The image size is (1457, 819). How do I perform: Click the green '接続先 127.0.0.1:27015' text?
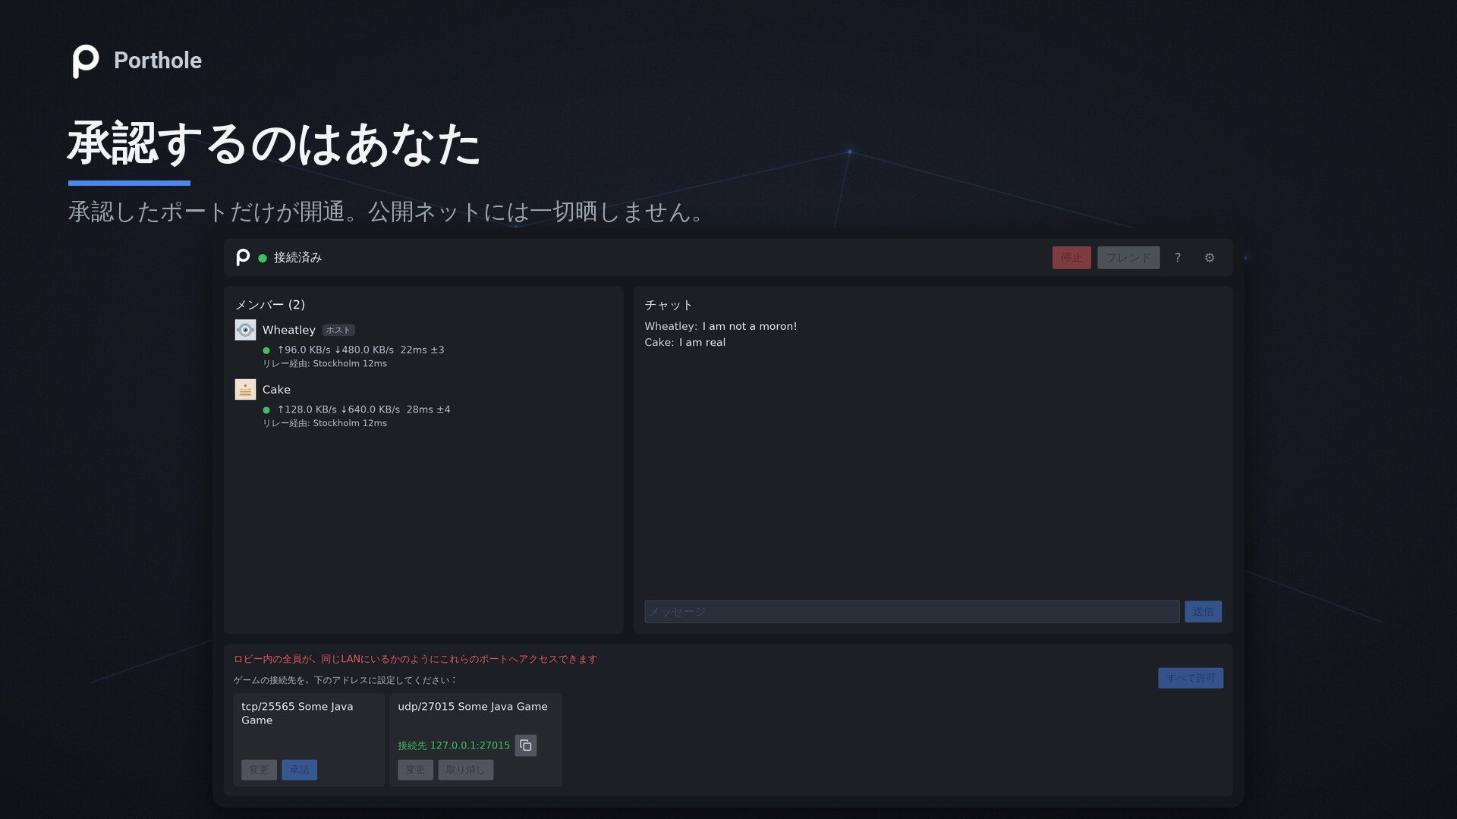454,746
